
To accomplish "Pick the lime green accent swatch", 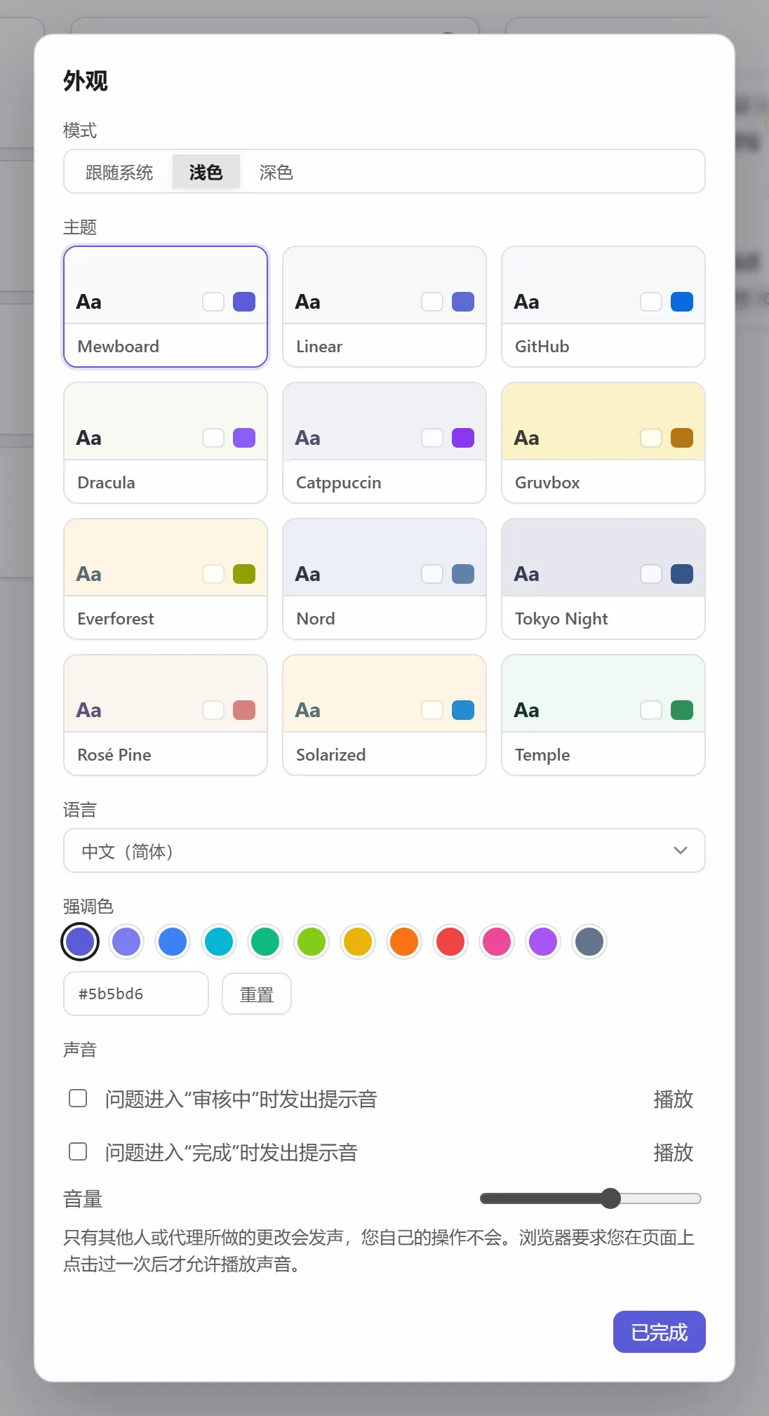I will (x=312, y=942).
